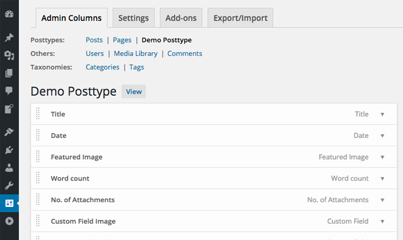Grab the drag handle of Featured Image row
403x240 pixels.
coord(38,157)
